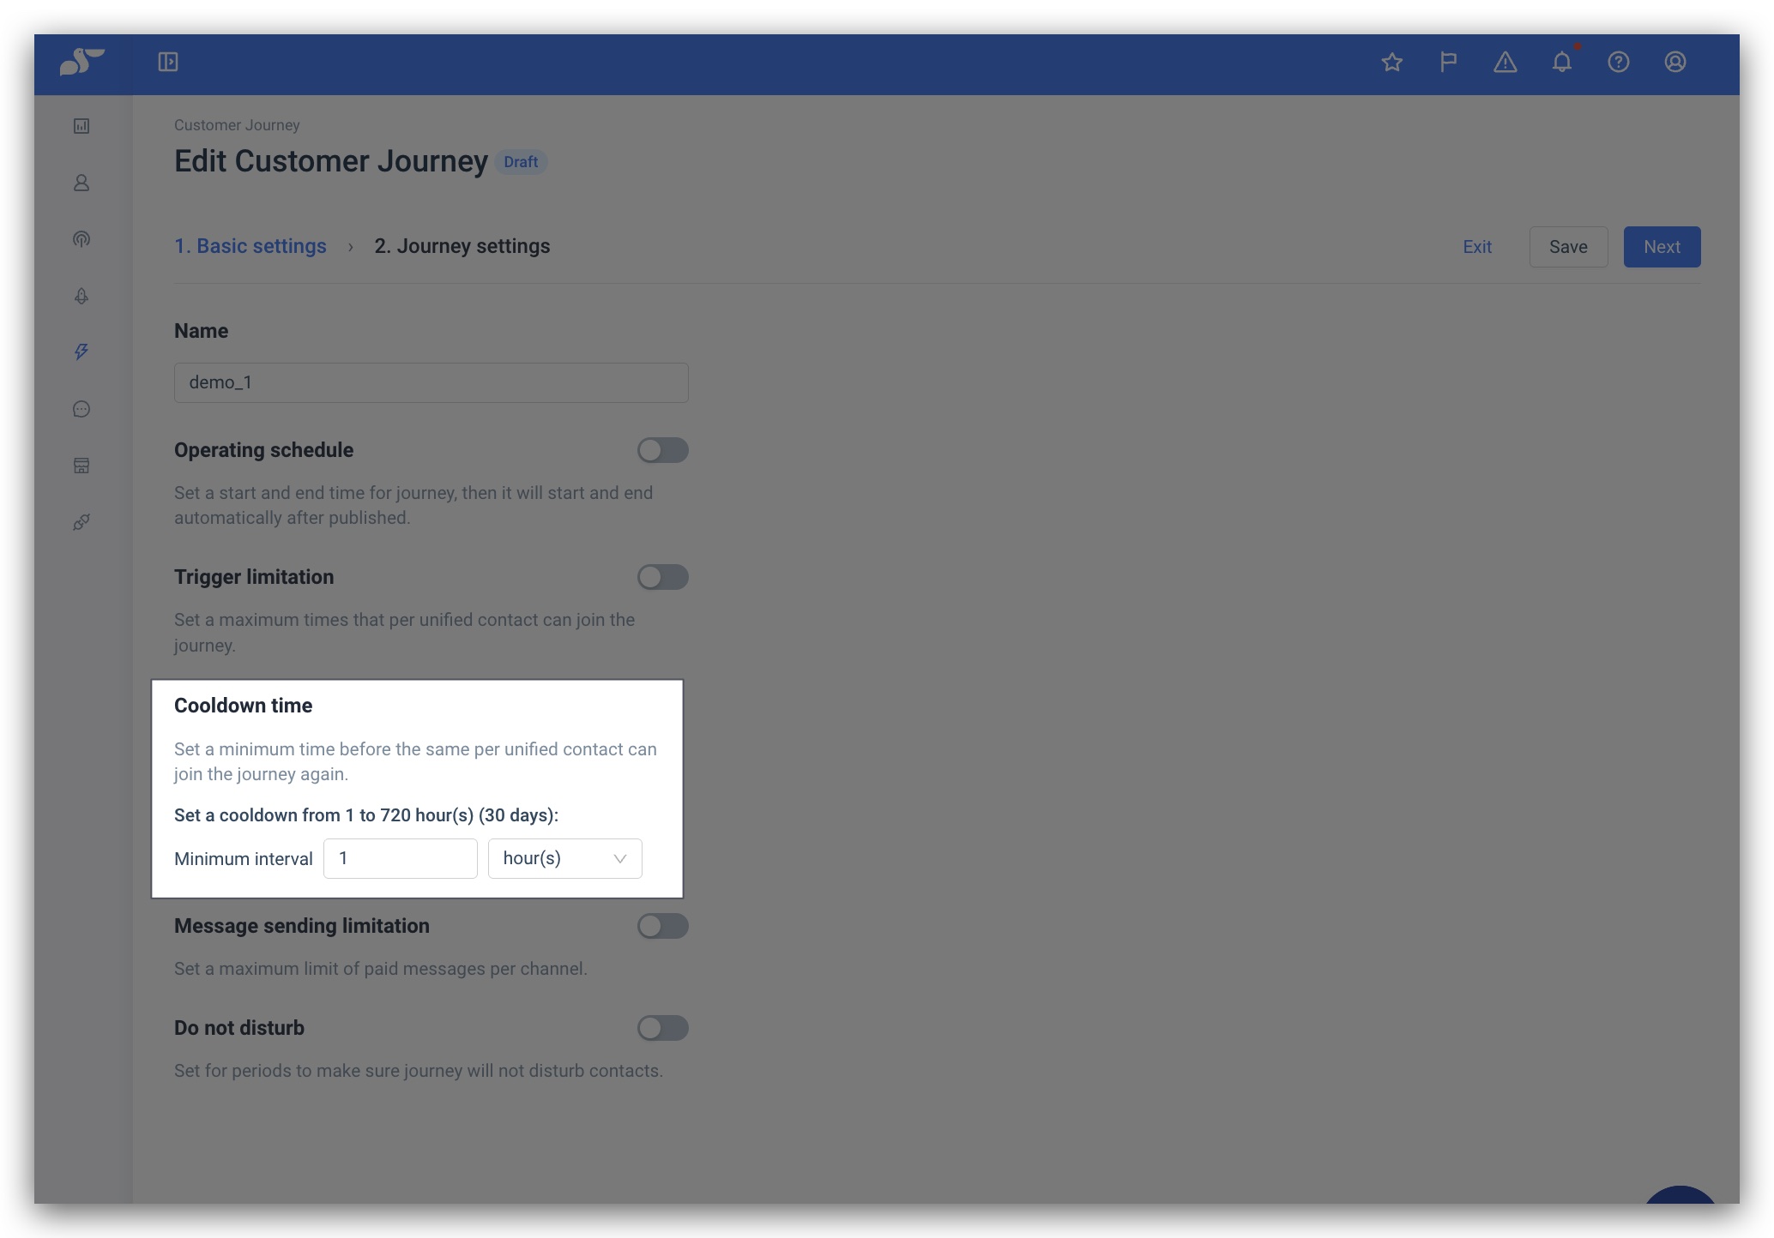Viewport: 1774px width, 1238px height.
Task: Open the lightning bolt automation icon
Action: (x=81, y=352)
